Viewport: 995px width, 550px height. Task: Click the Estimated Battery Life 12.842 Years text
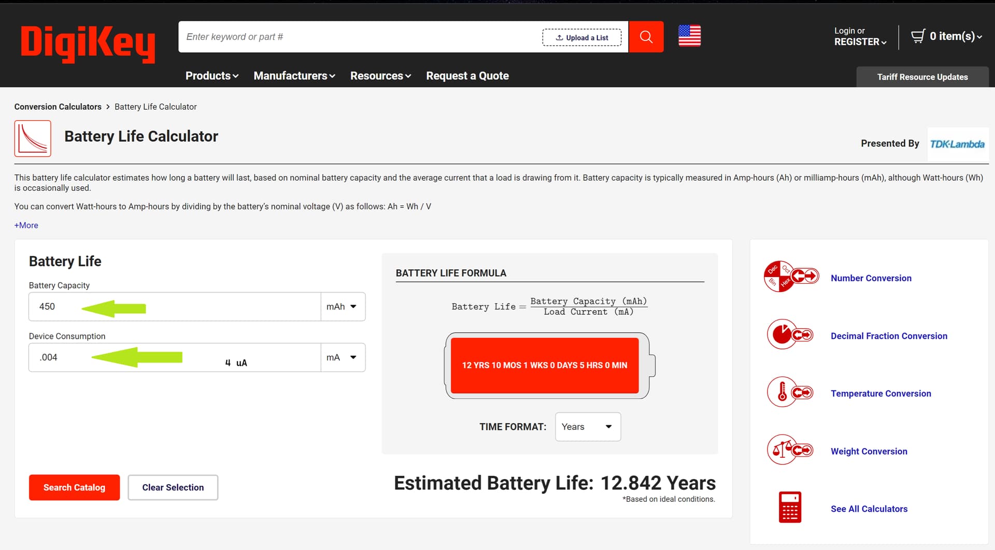point(555,483)
